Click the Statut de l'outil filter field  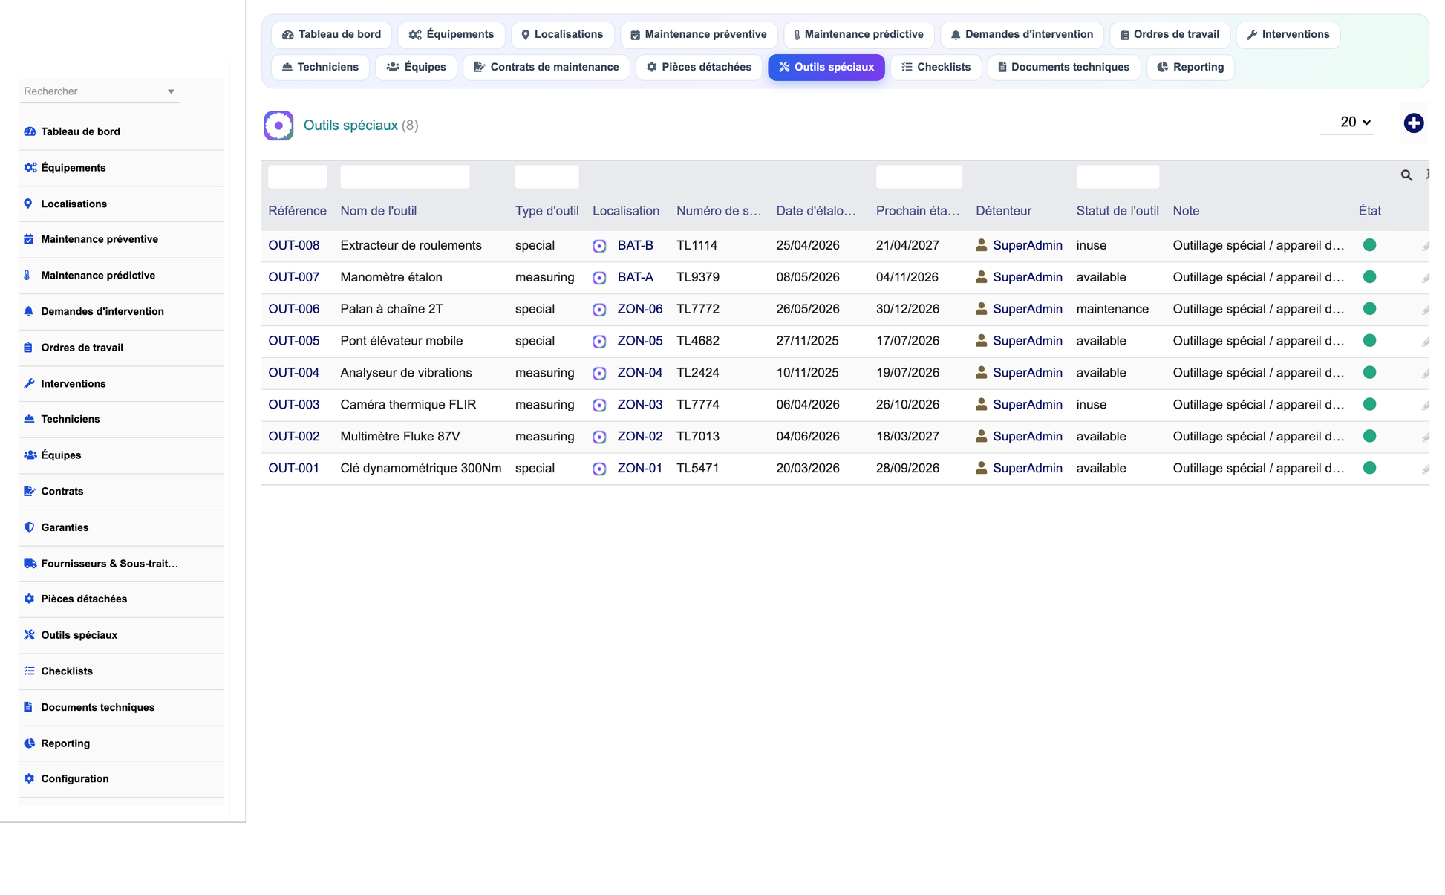[x=1118, y=177]
